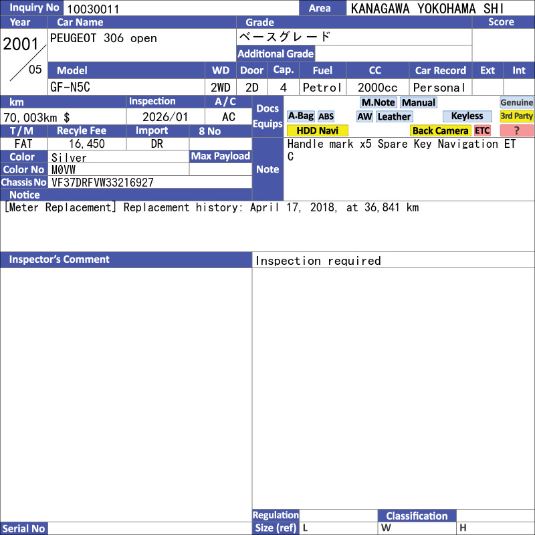Click the Car Record header
The width and height of the screenshot is (535, 535).
[440, 70]
